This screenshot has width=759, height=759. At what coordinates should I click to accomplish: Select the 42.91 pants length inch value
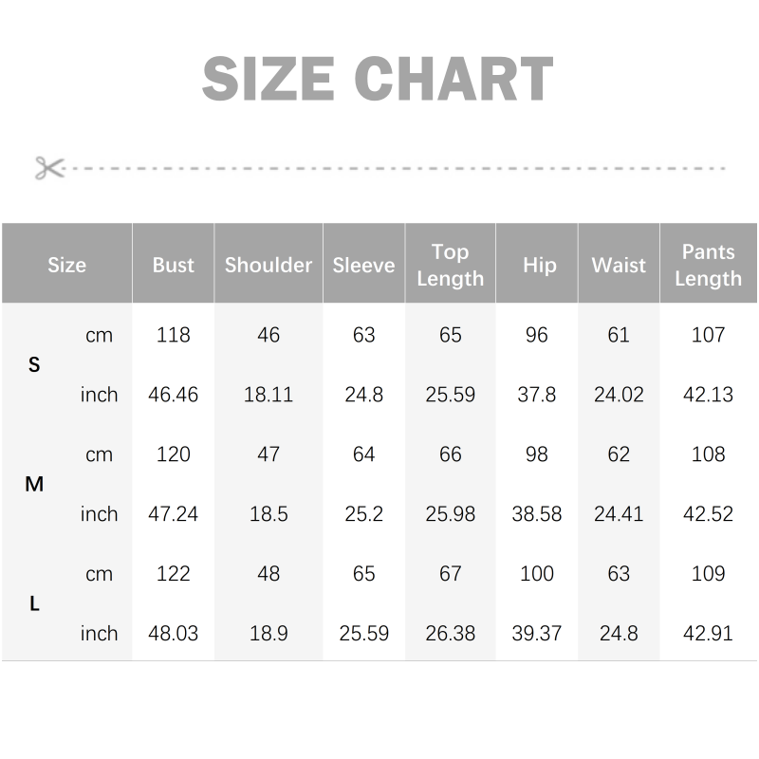click(709, 634)
